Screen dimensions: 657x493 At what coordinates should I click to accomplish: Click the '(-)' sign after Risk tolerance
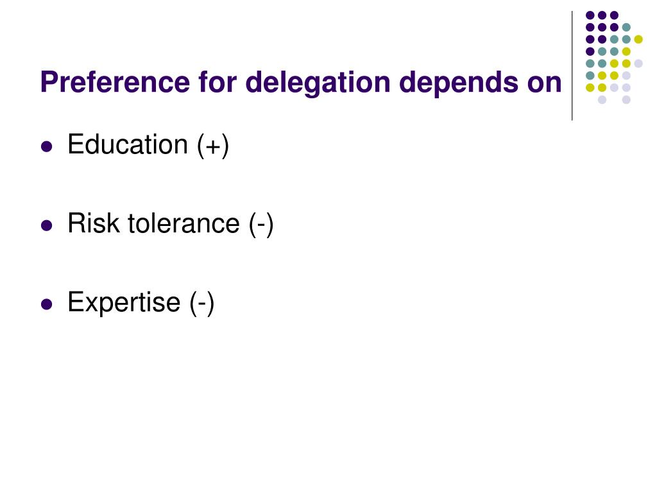click(x=261, y=224)
